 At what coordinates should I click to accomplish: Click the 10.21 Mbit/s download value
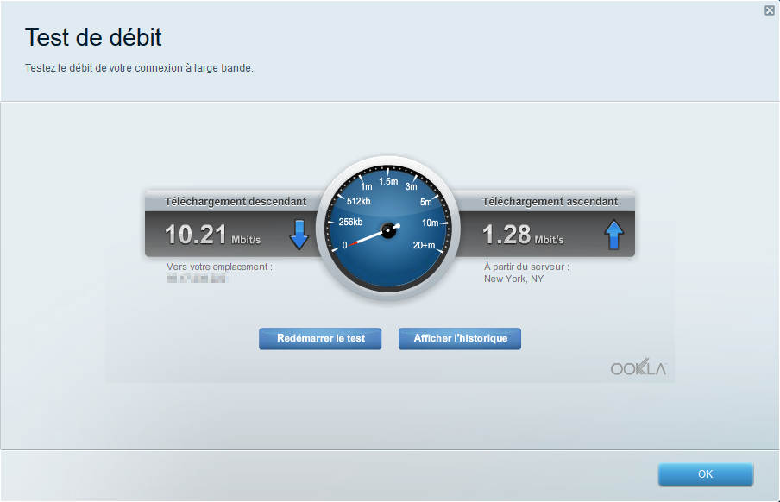tap(212, 235)
